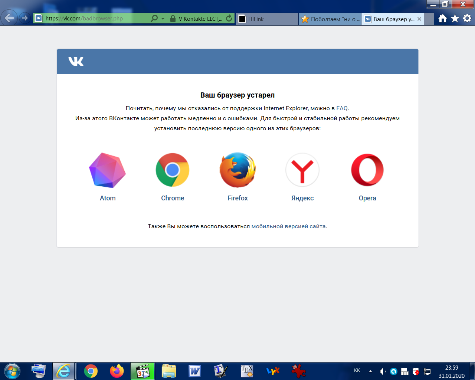This screenshot has height=380, width=475.
Task: Open the T pen editor taskbar icon
Action: (x=221, y=371)
